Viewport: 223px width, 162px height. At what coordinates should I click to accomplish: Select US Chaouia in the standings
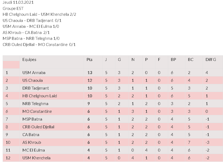[x=33, y=80]
